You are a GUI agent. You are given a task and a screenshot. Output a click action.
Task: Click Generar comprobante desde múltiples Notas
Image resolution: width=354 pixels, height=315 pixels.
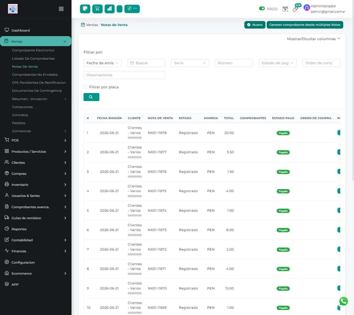(x=305, y=25)
